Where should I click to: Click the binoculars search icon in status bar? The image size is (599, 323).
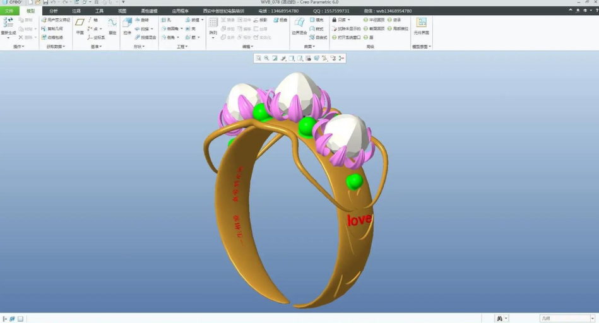coord(499,319)
